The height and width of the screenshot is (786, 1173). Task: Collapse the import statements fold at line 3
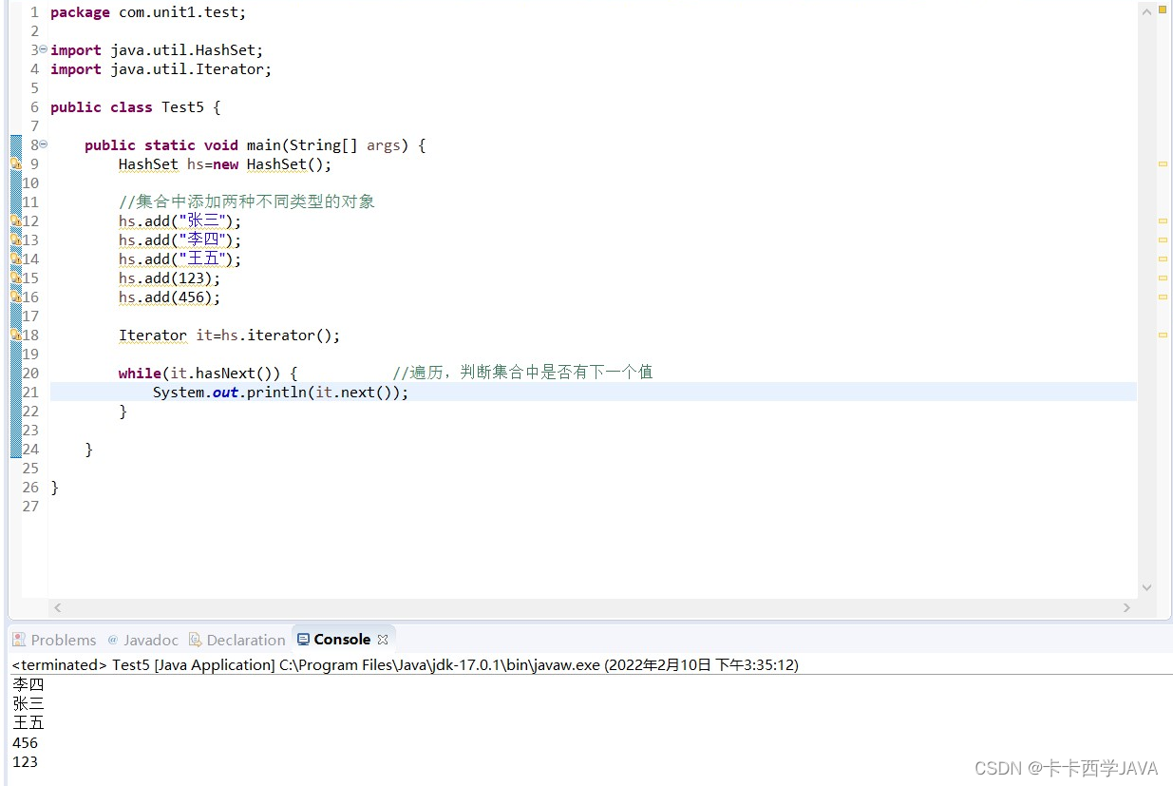tap(42, 49)
